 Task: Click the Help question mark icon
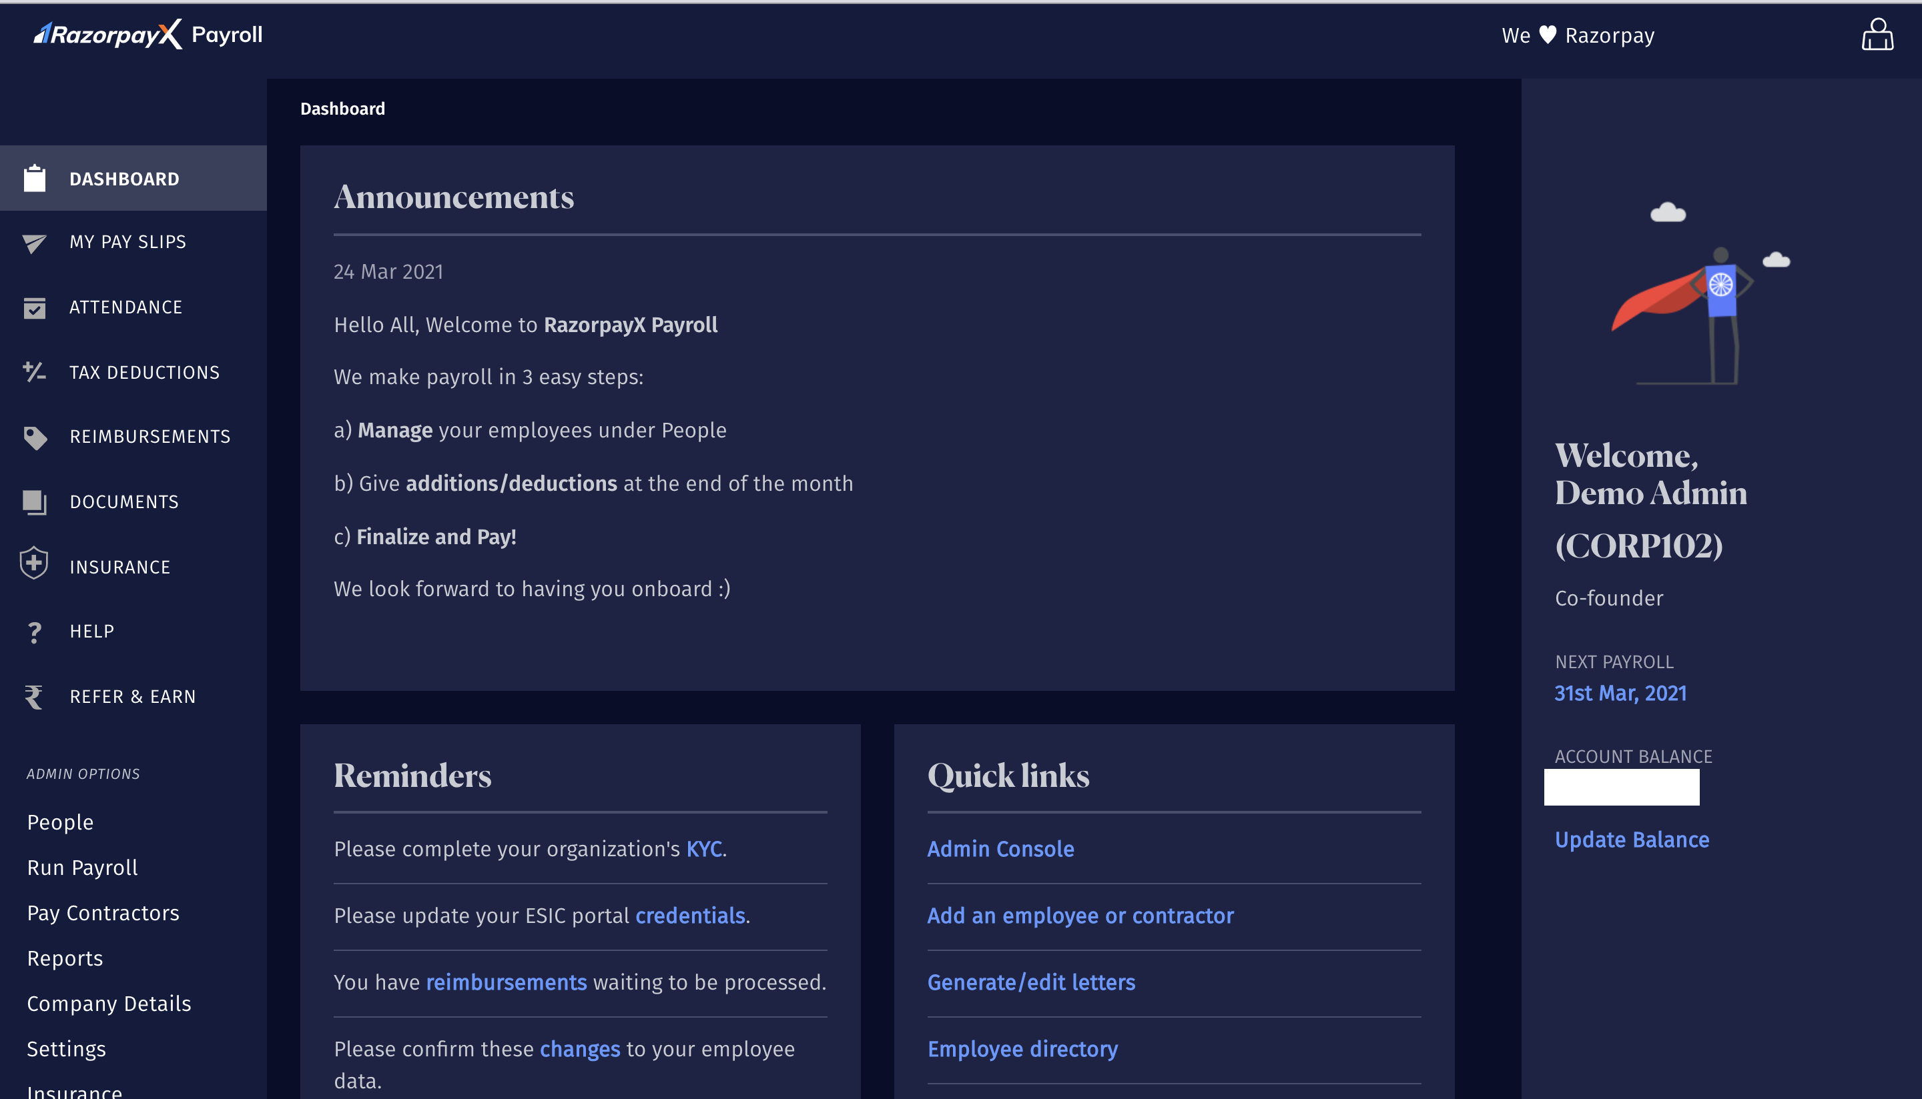[x=35, y=632]
